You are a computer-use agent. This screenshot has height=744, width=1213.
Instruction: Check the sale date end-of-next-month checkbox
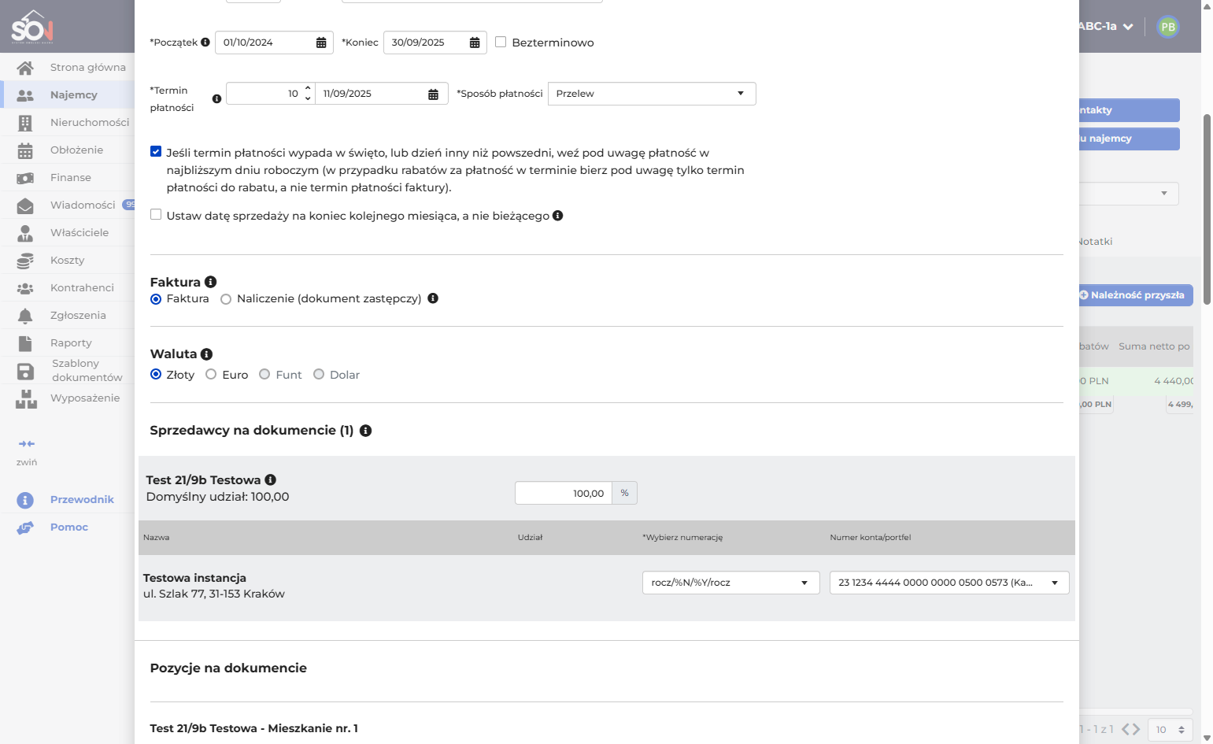click(156, 215)
